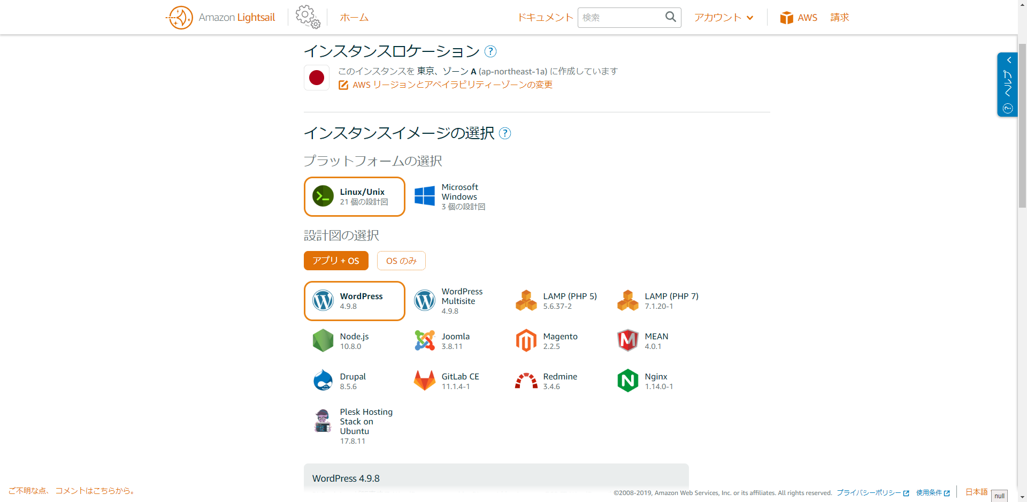Expand the blue ヘルプ side panel
Viewport: 1027px width, 502px height.
(x=1007, y=85)
